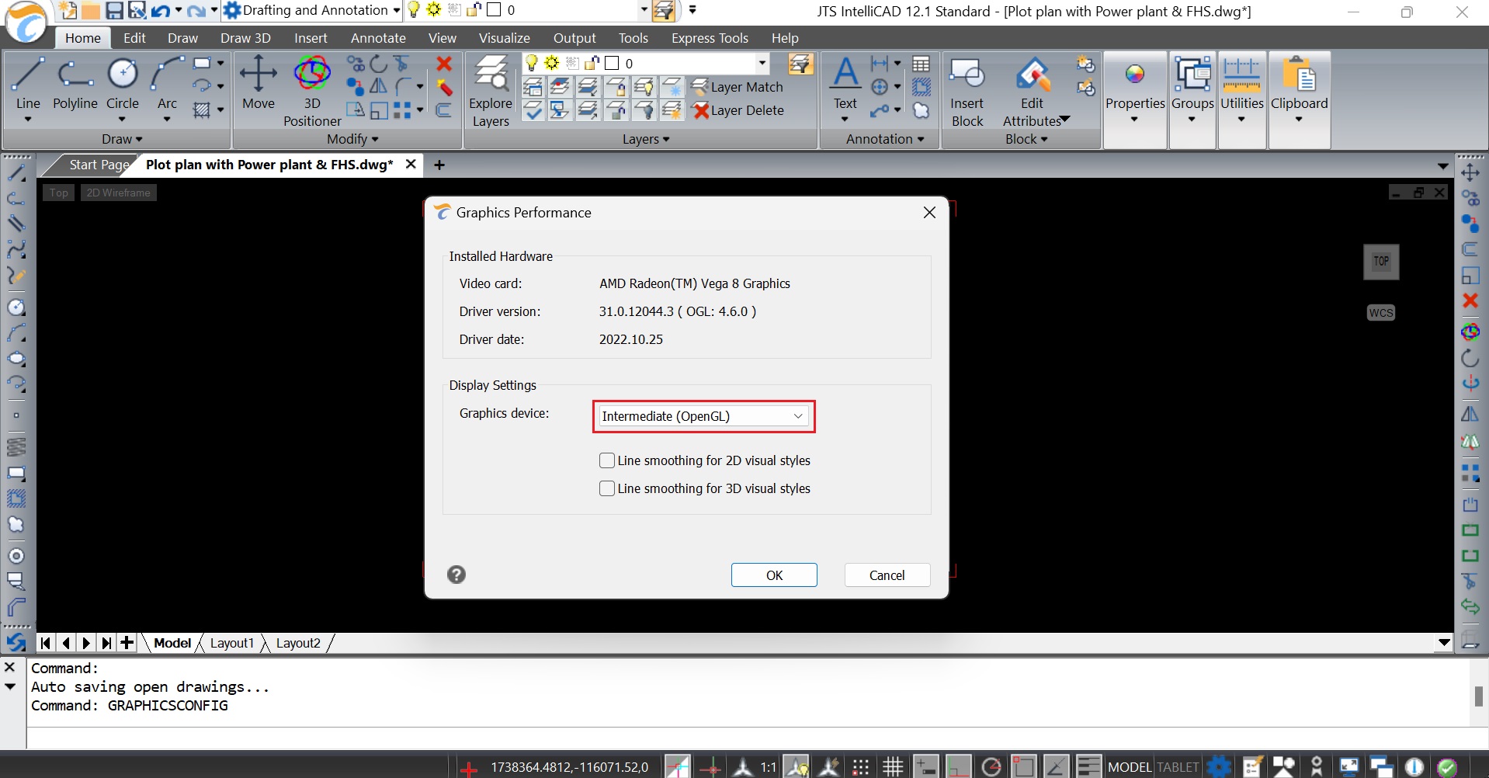Viewport: 1489px width, 778px height.
Task: Click Cancel in Graphics Performance dialog
Action: (x=887, y=575)
